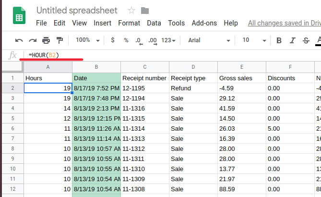The height and width of the screenshot is (197, 321).
Task: Click the Redo arrow icon
Action: 33,40
